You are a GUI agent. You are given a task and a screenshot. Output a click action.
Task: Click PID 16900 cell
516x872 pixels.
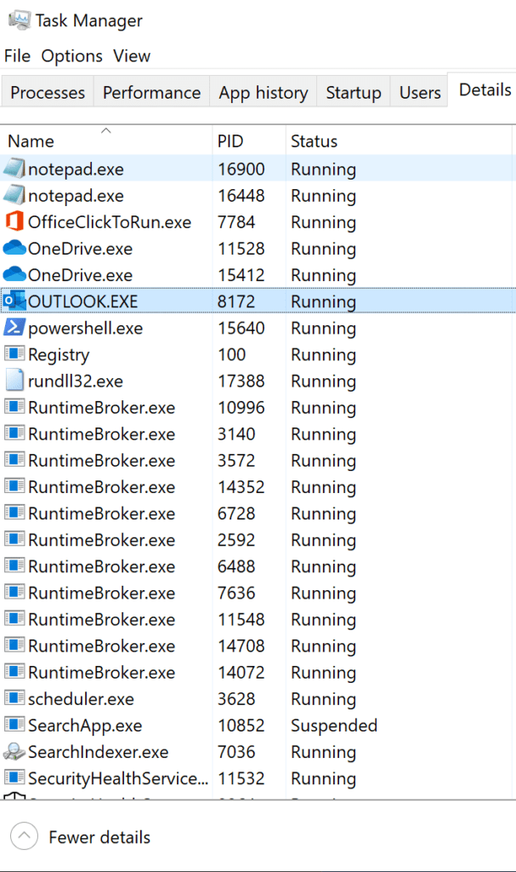[241, 169]
